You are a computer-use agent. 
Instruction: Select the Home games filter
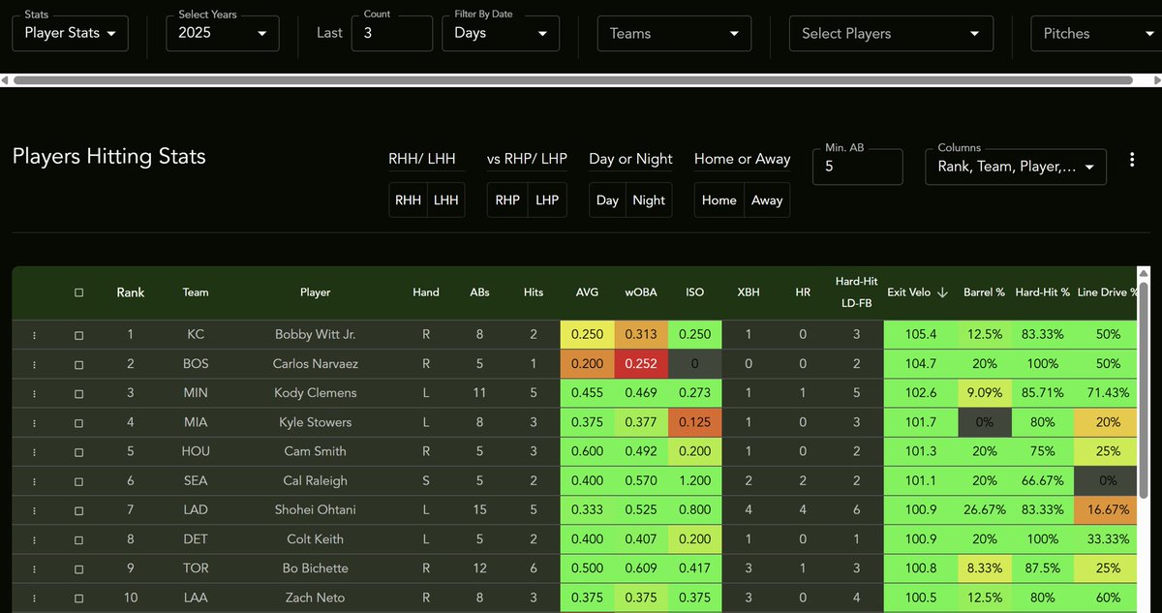719,200
